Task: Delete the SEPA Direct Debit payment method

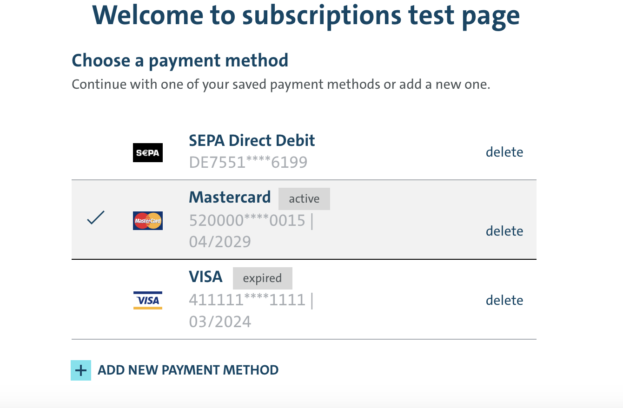Action: coord(504,152)
